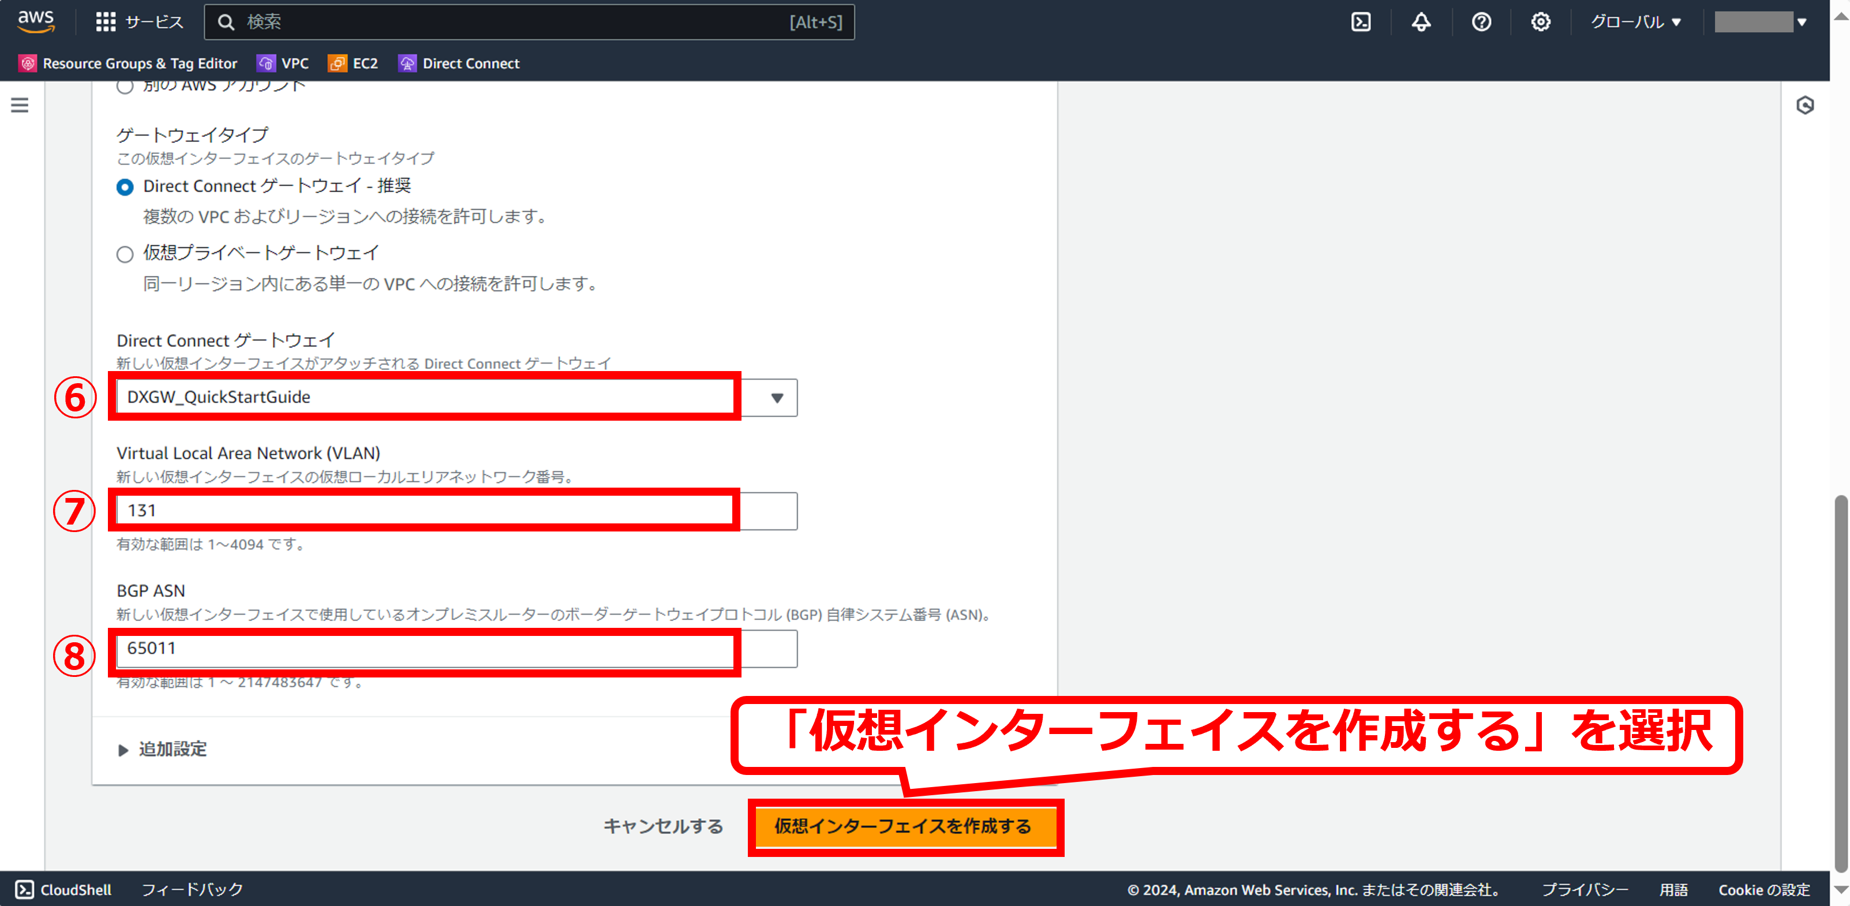Open the left hamburger navigation menu
Image resolution: width=1850 pixels, height=906 pixels.
coord(20,106)
